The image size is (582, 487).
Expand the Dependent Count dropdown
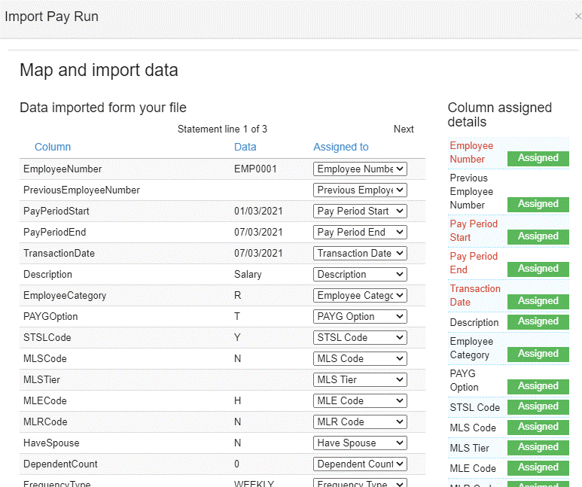[x=360, y=464]
